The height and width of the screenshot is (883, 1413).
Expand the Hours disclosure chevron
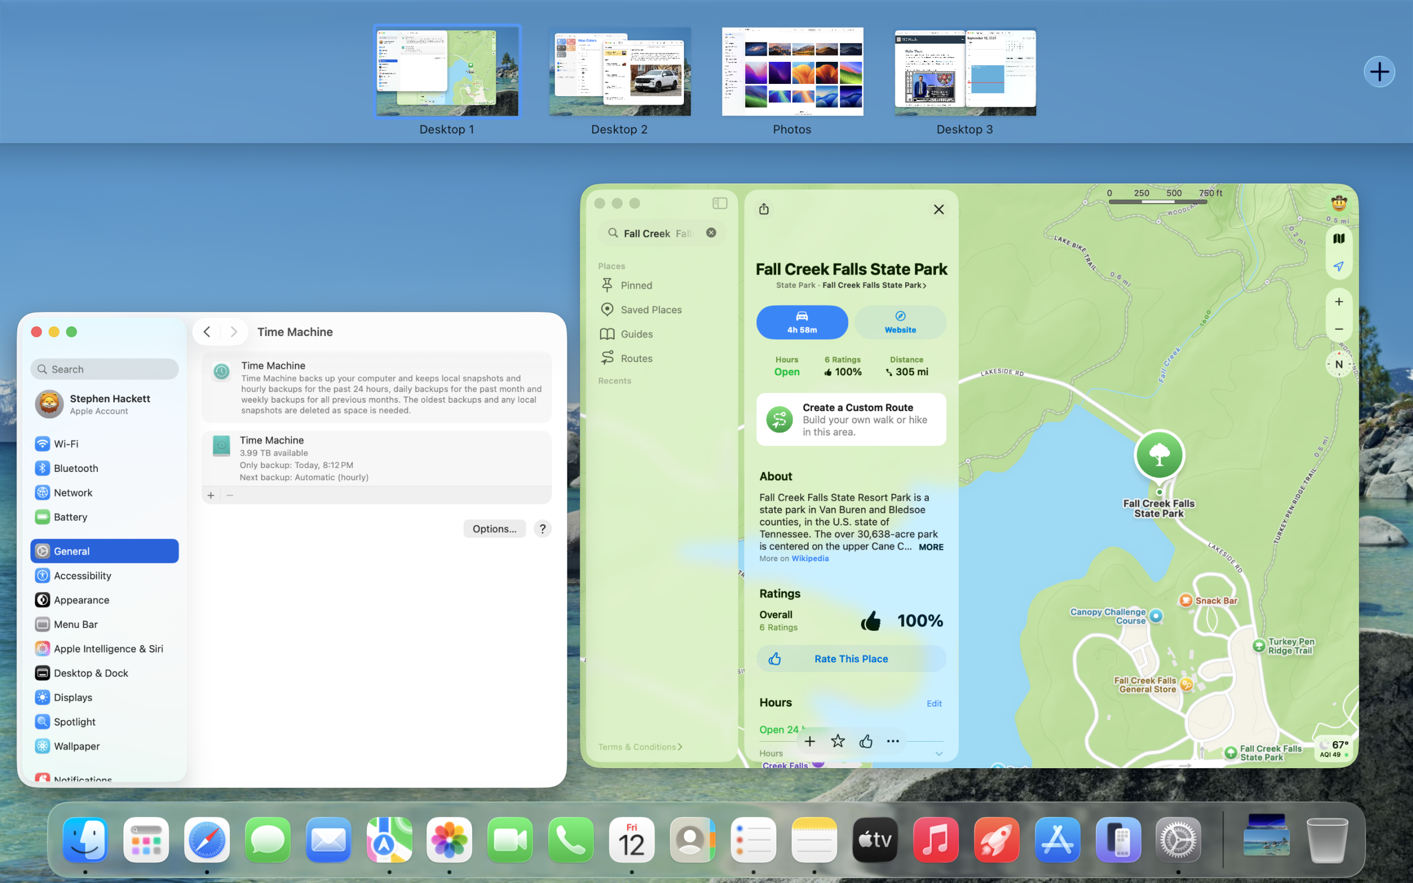point(938,753)
